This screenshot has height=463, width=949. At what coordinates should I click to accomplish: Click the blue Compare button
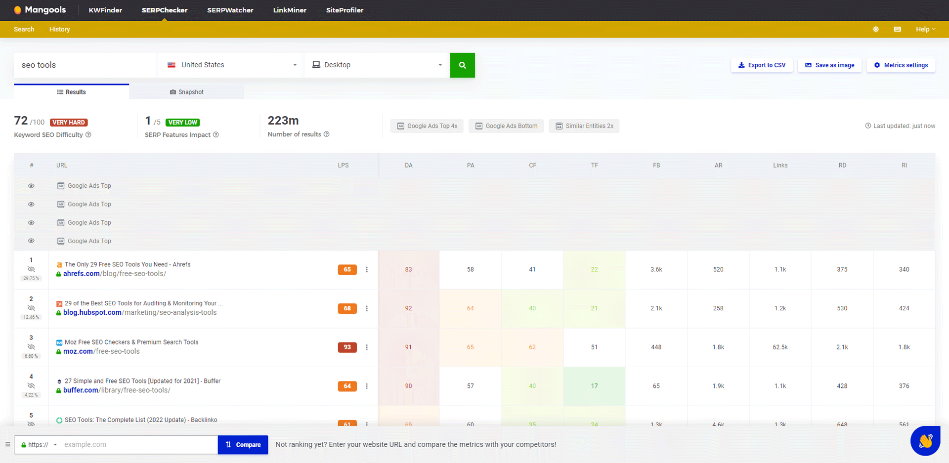(243, 445)
